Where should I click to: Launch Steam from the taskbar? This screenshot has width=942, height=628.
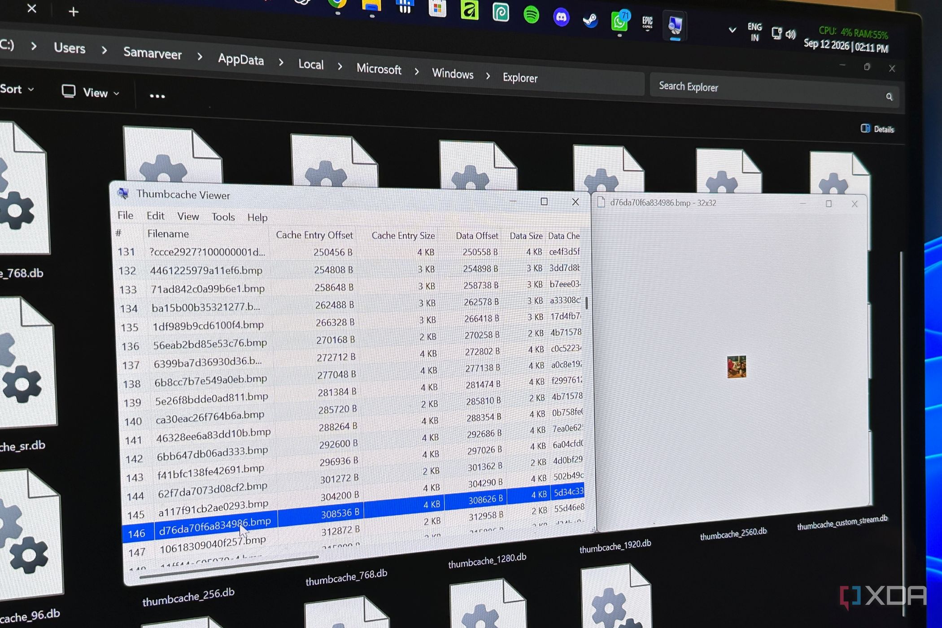point(590,20)
